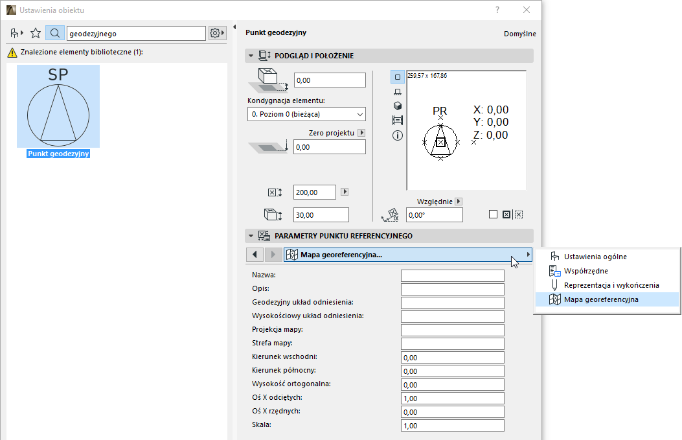Viewport: 682px width, 440px height.
Task: Select the side view preview icon
Action: (x=398, y=92)
